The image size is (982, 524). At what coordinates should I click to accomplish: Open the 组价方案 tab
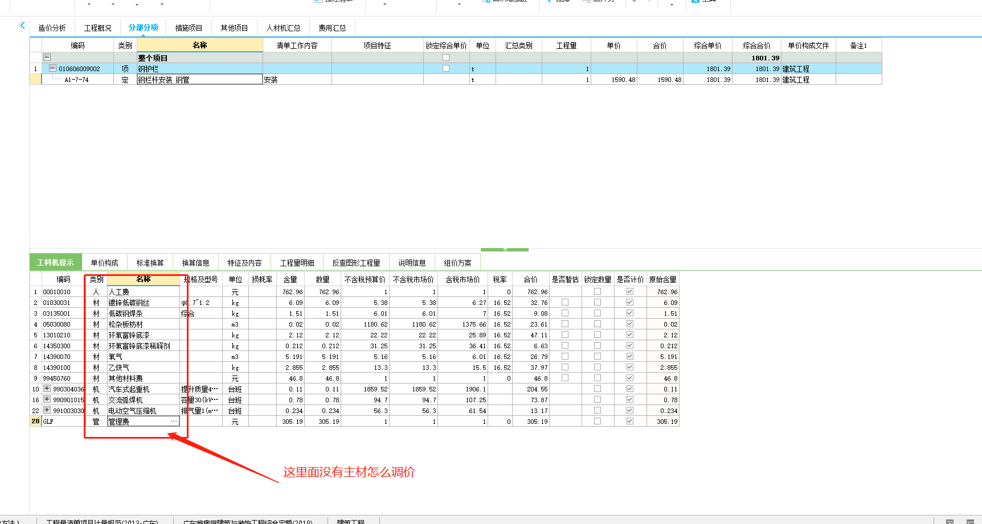click(457, 263)
